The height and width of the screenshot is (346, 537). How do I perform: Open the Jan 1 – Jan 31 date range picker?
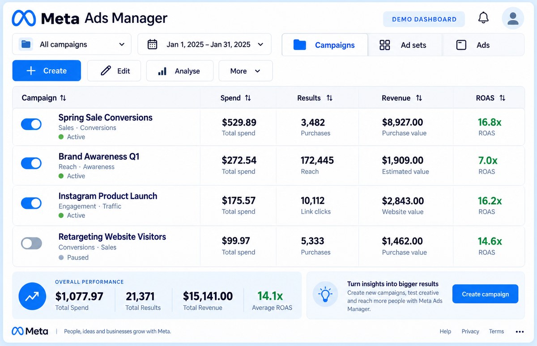tap(205, 44)
